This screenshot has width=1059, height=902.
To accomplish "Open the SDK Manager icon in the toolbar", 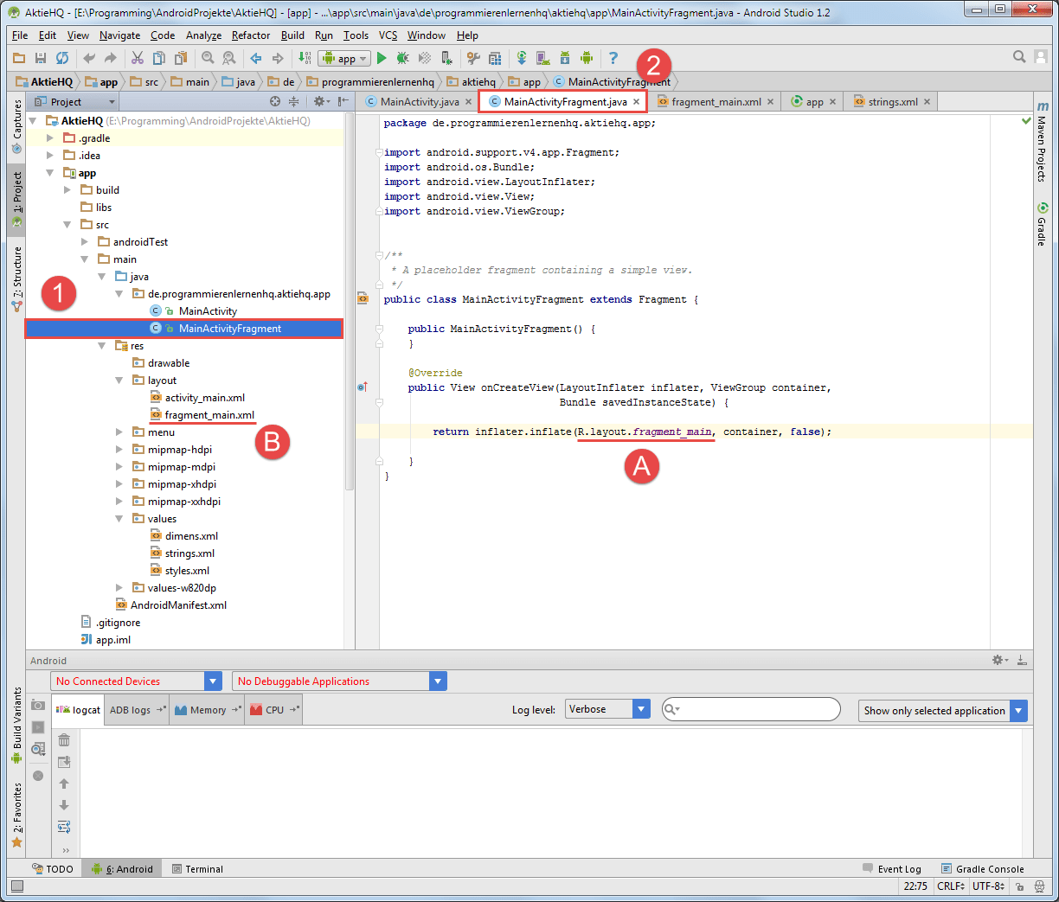I will pos(567,58).
